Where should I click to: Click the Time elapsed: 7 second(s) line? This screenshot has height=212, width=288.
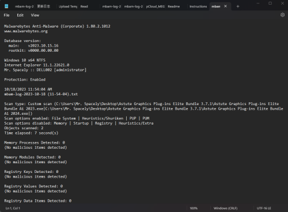click(31, 133)
